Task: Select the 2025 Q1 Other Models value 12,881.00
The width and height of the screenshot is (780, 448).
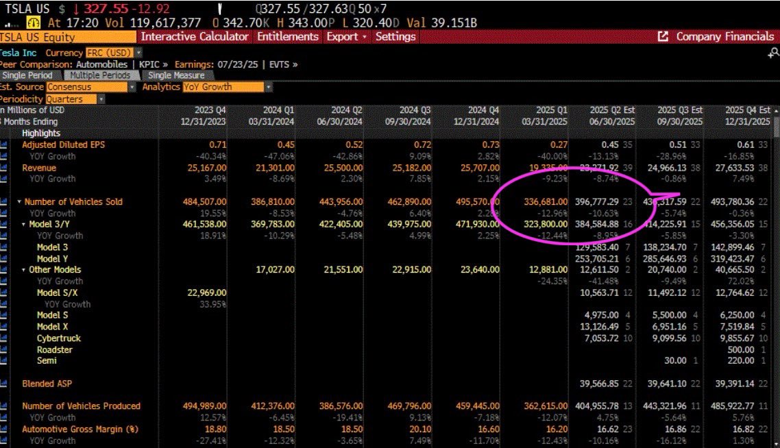Action: (x=548, y=269)
